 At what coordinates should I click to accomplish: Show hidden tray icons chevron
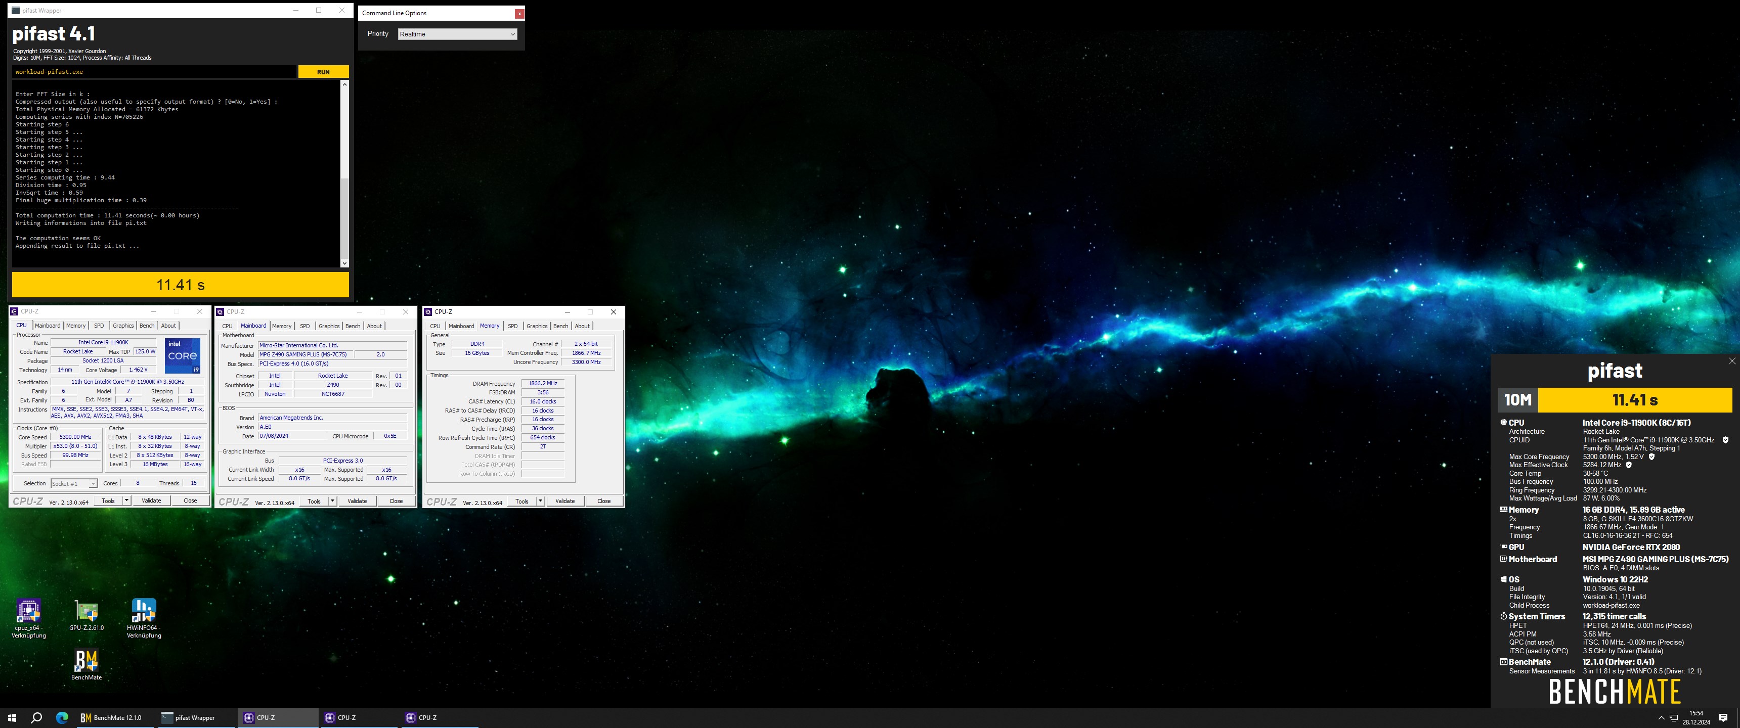[1661, 718]
